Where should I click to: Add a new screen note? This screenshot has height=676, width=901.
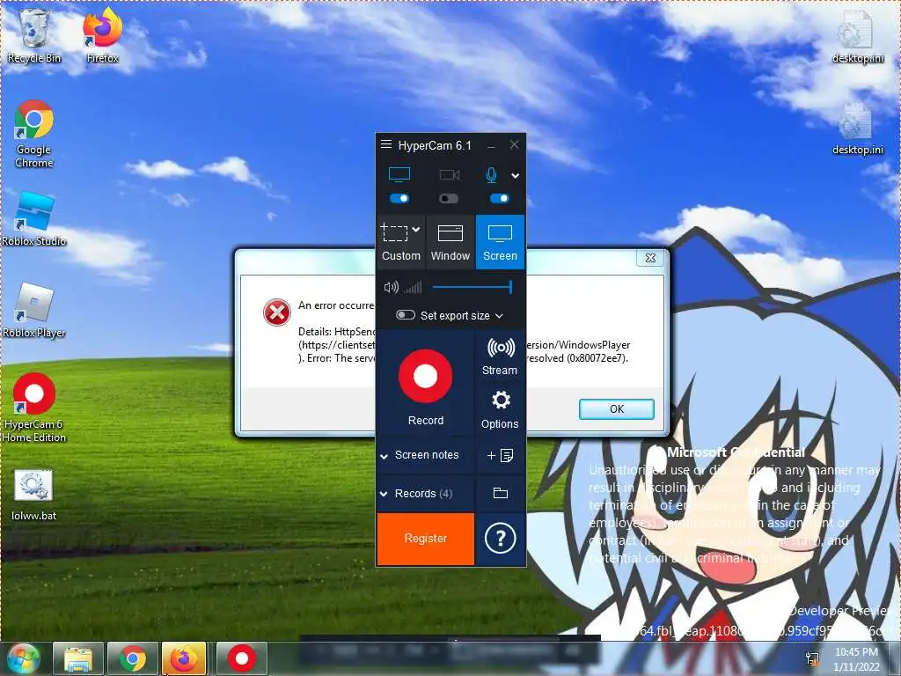(500, 455)
